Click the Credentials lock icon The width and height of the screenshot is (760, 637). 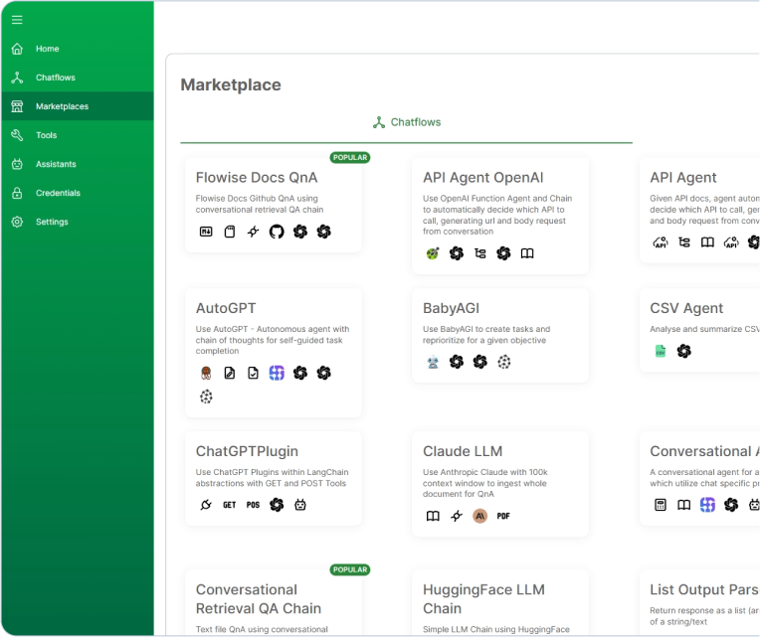pyautogui.click(x=17, y=193)
